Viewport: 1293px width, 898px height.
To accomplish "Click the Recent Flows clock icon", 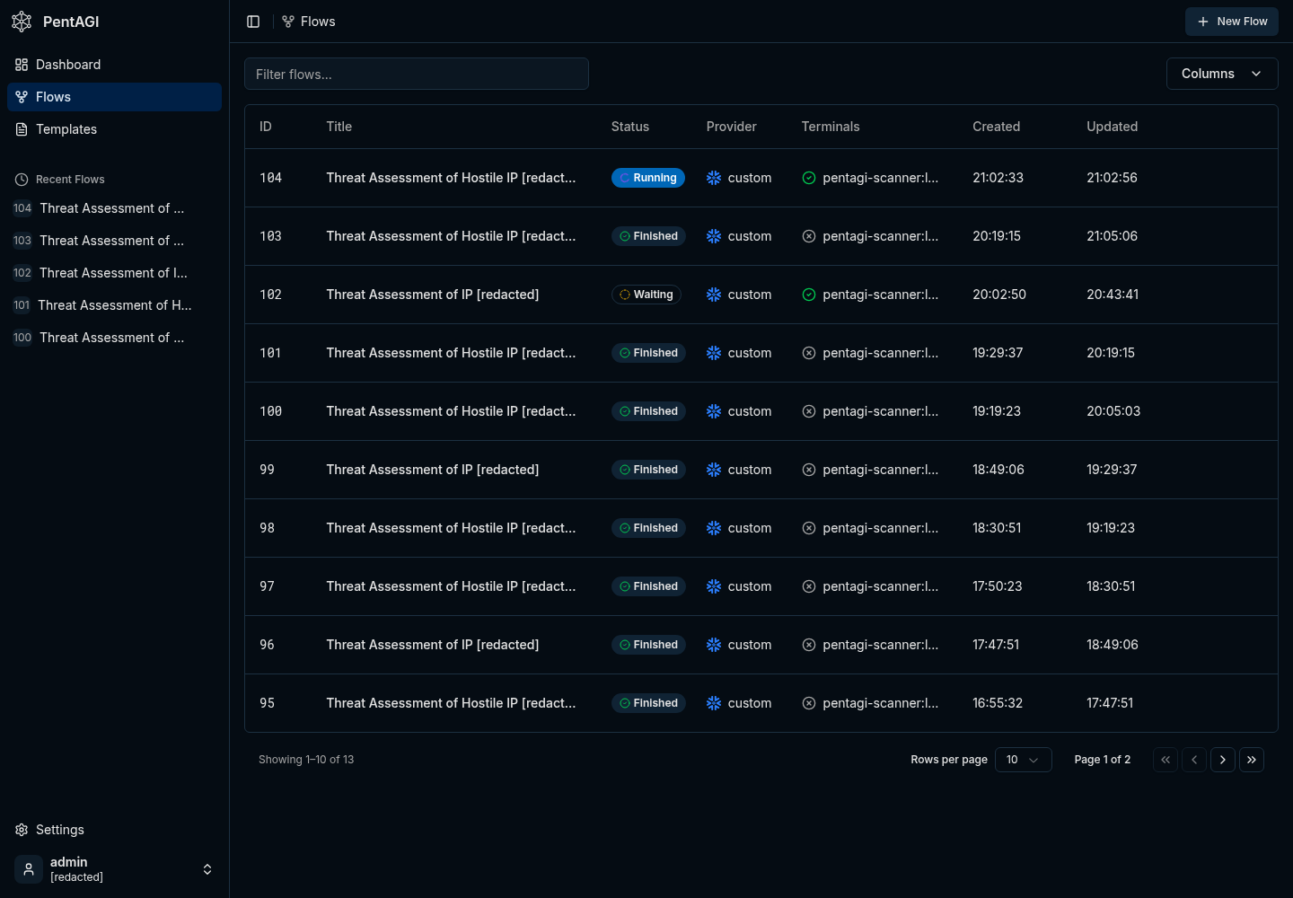I will pyautogui.click(x=22, y=180).
